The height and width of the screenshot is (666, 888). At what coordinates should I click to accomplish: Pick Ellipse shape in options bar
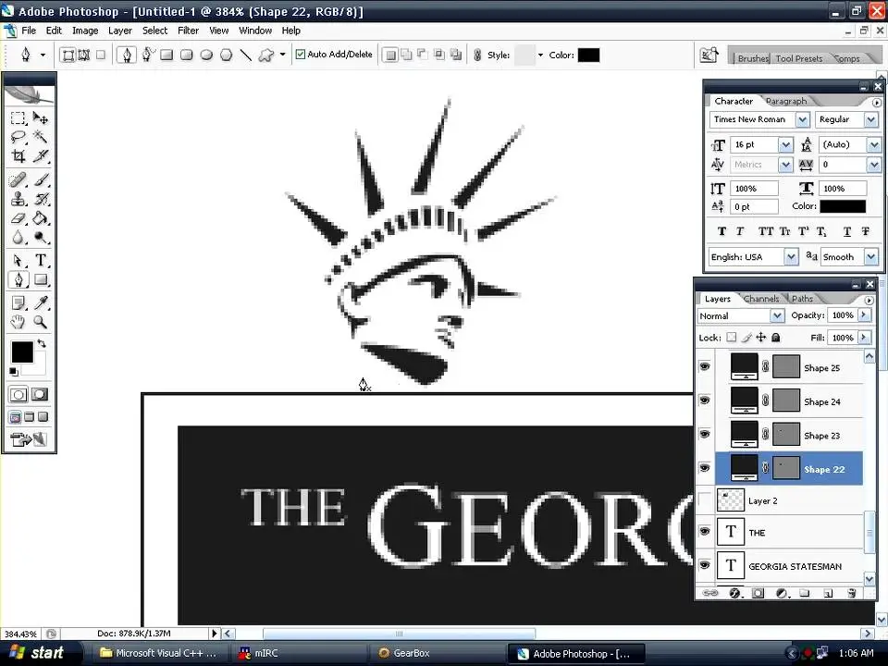(206, 55)
